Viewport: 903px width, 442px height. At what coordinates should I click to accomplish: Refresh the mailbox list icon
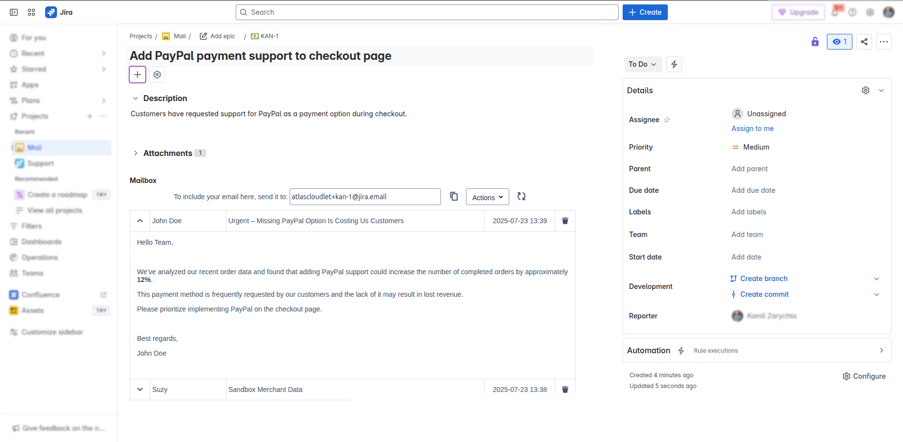(x=521, y=196)
